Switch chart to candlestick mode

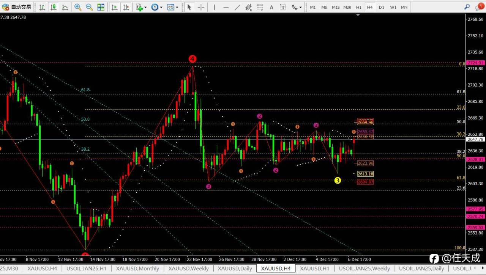[x=54, y=7]
